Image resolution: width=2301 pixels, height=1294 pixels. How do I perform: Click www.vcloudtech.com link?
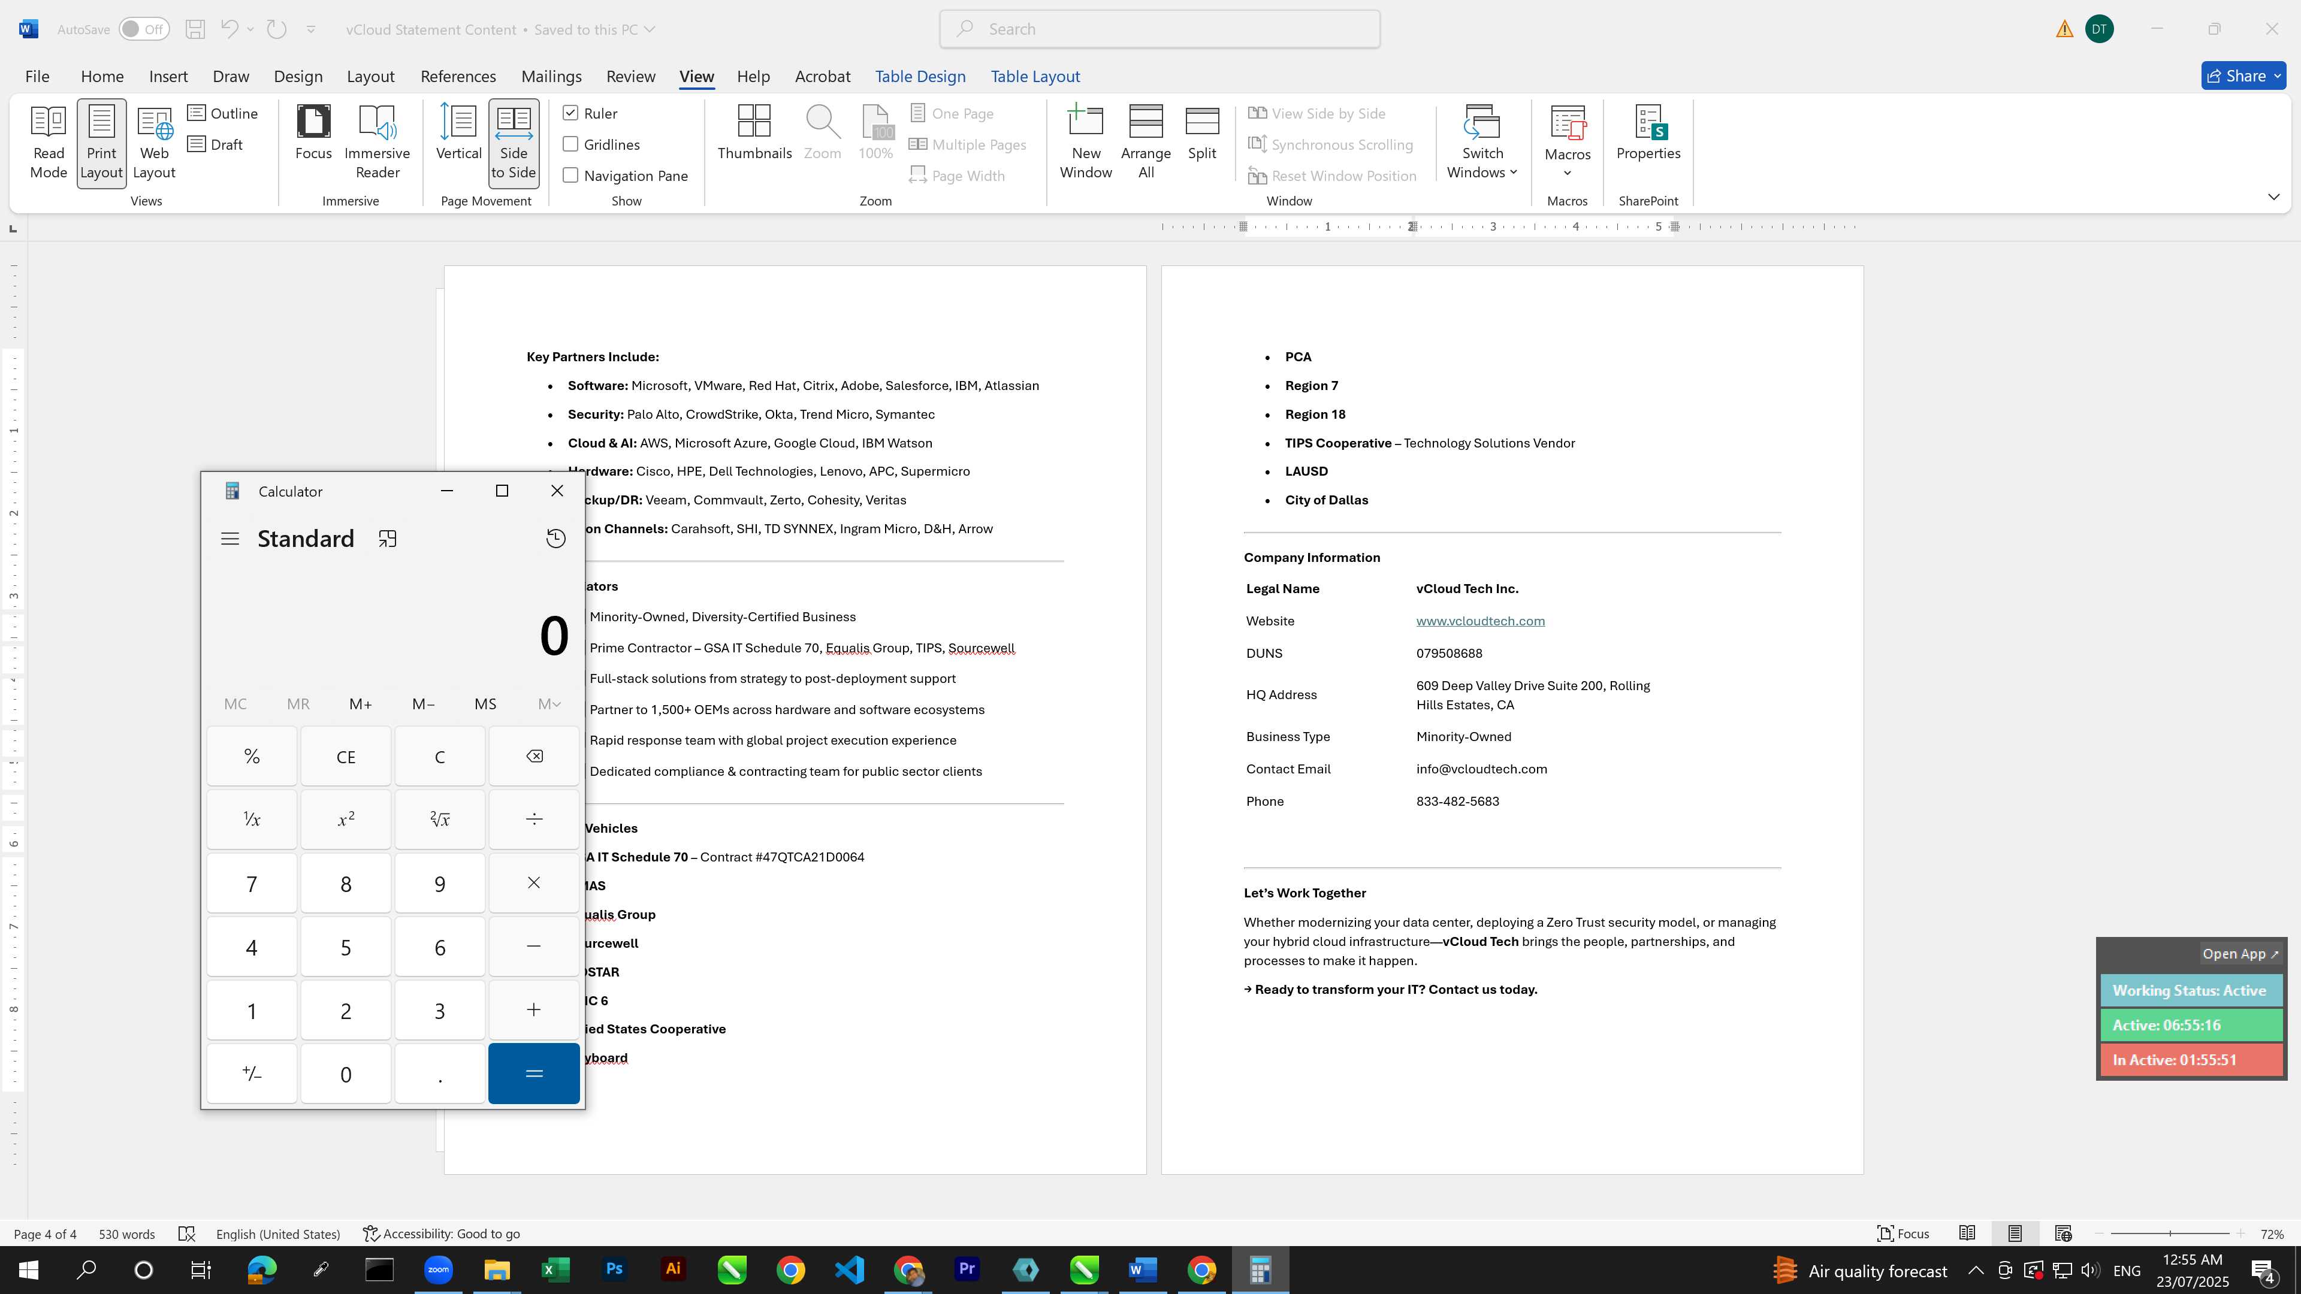point(1480,622)
